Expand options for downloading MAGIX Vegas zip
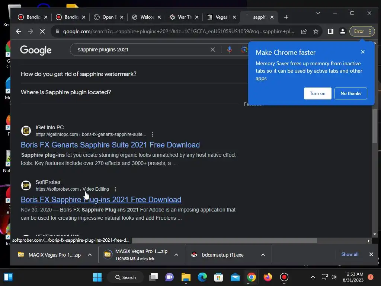Screen dimensions: 381x286 click(x=176, y=255)
